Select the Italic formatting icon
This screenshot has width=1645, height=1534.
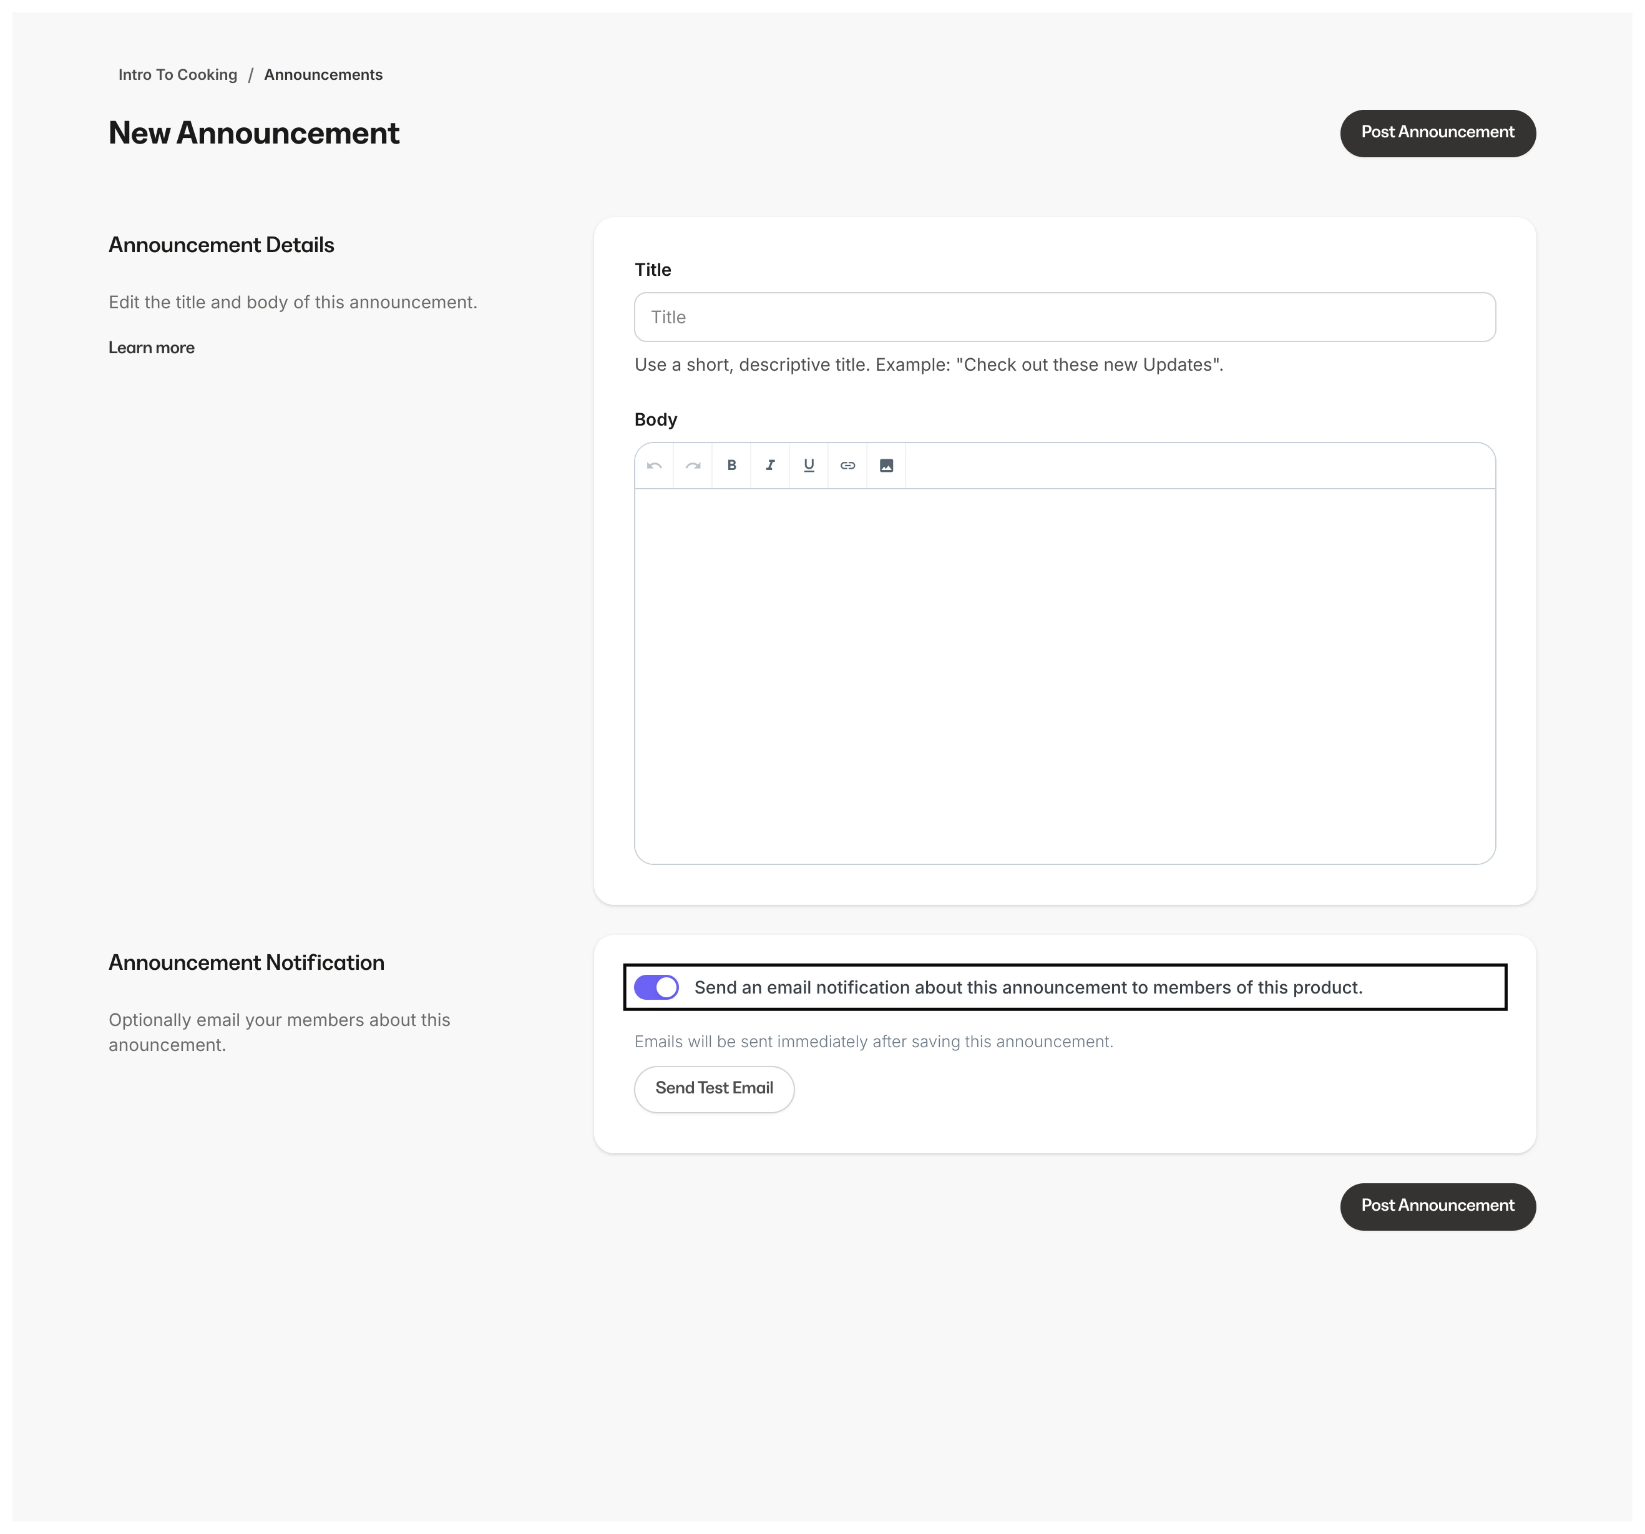click(x=770, y=465)
